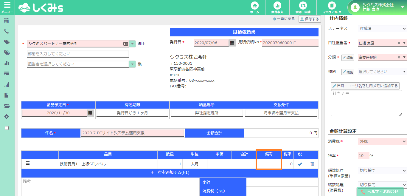Tick the checkbox at sidebar bottom
Image resolution: width=407 pixels, height=196 pixels.
[7, 128]
